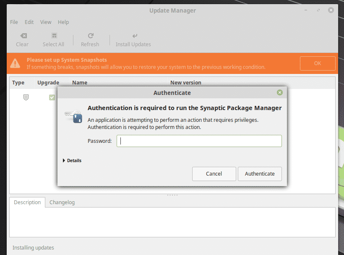The image size is (344, 255).
Task: Dismiss the snapshots banner with OK
Action: 317,63
